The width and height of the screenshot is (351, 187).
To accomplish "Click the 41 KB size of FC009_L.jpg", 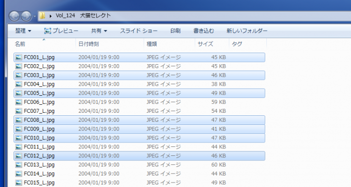I will pos(219,129).
